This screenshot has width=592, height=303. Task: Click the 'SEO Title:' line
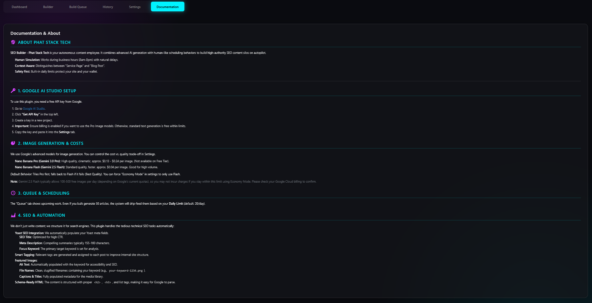tap(41, 237)
